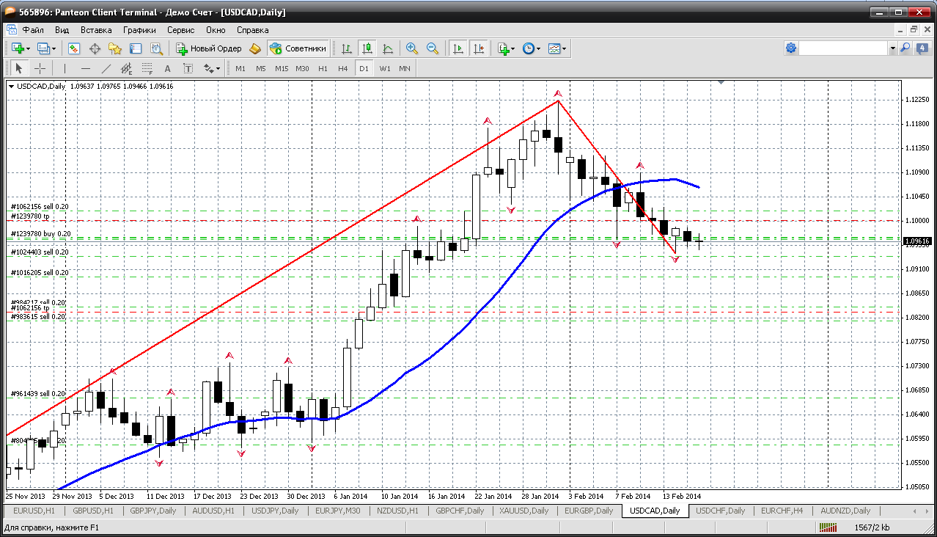This screenshot has width=937, height=537.
Task: Open the chat notifications bubble icon
Action: tap(922, 48)
